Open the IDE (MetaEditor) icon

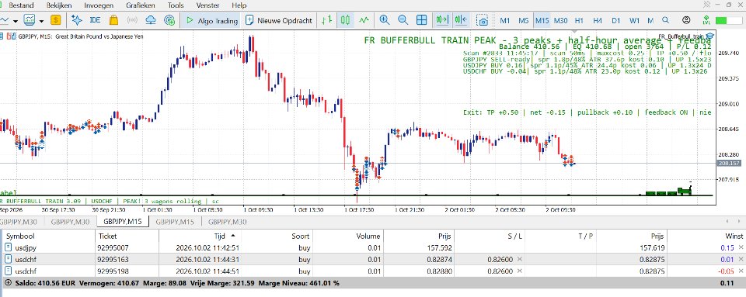pos(95,20)
